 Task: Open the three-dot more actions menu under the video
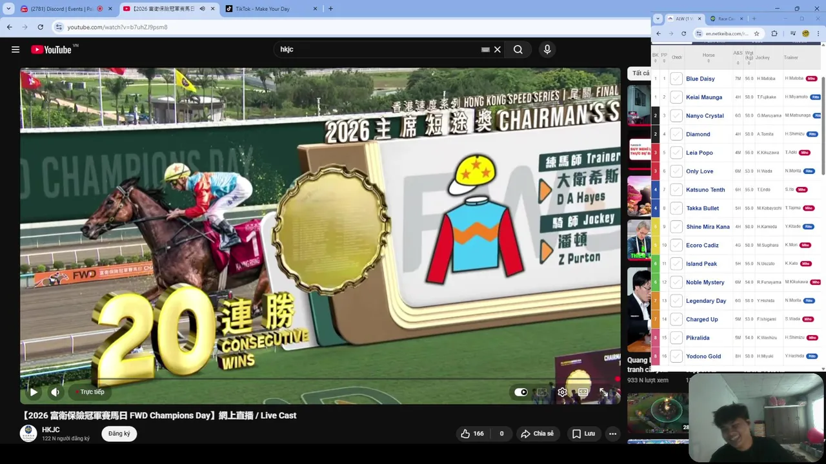tap(612, 434)
